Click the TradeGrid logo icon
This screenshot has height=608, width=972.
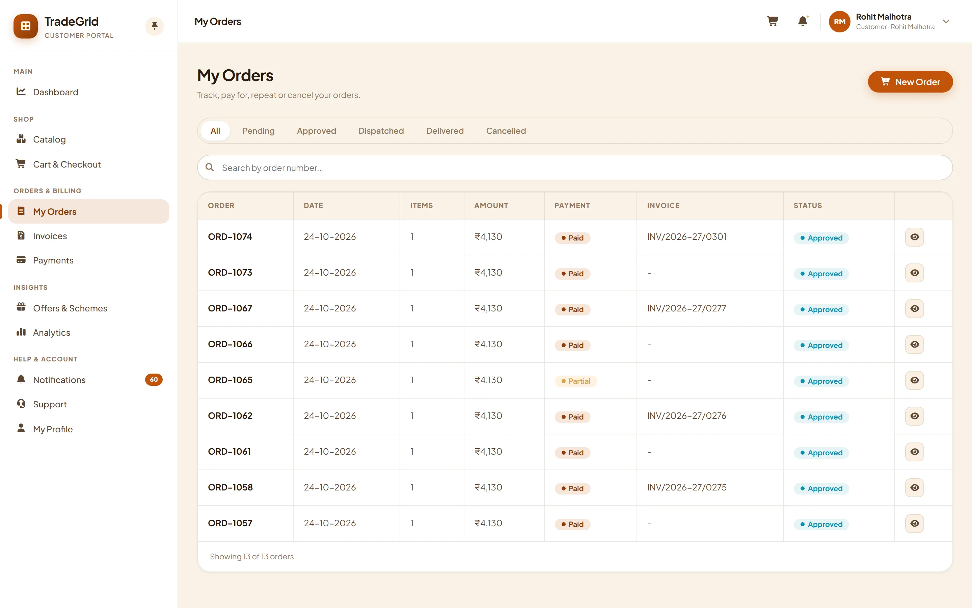[x=26, y=26]
